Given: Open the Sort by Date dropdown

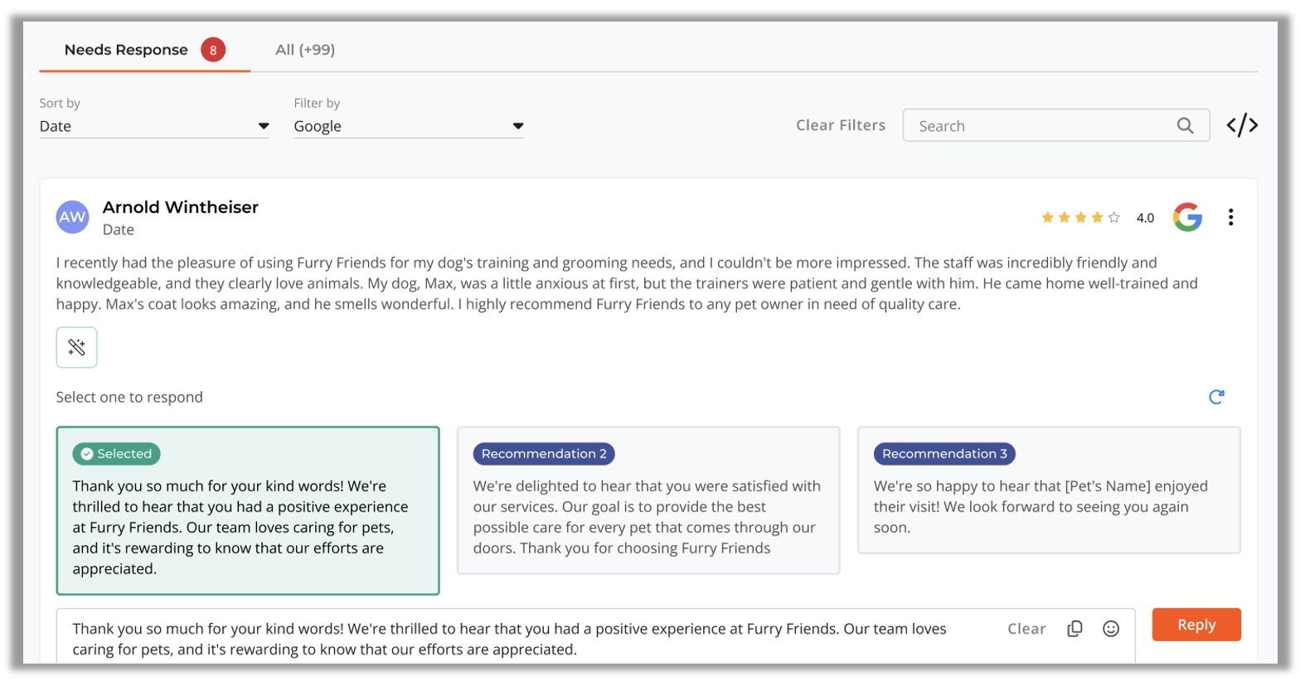Looking at the screenshot, I should tap(154, 126).
